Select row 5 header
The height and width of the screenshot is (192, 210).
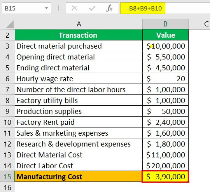coord(7,68)
